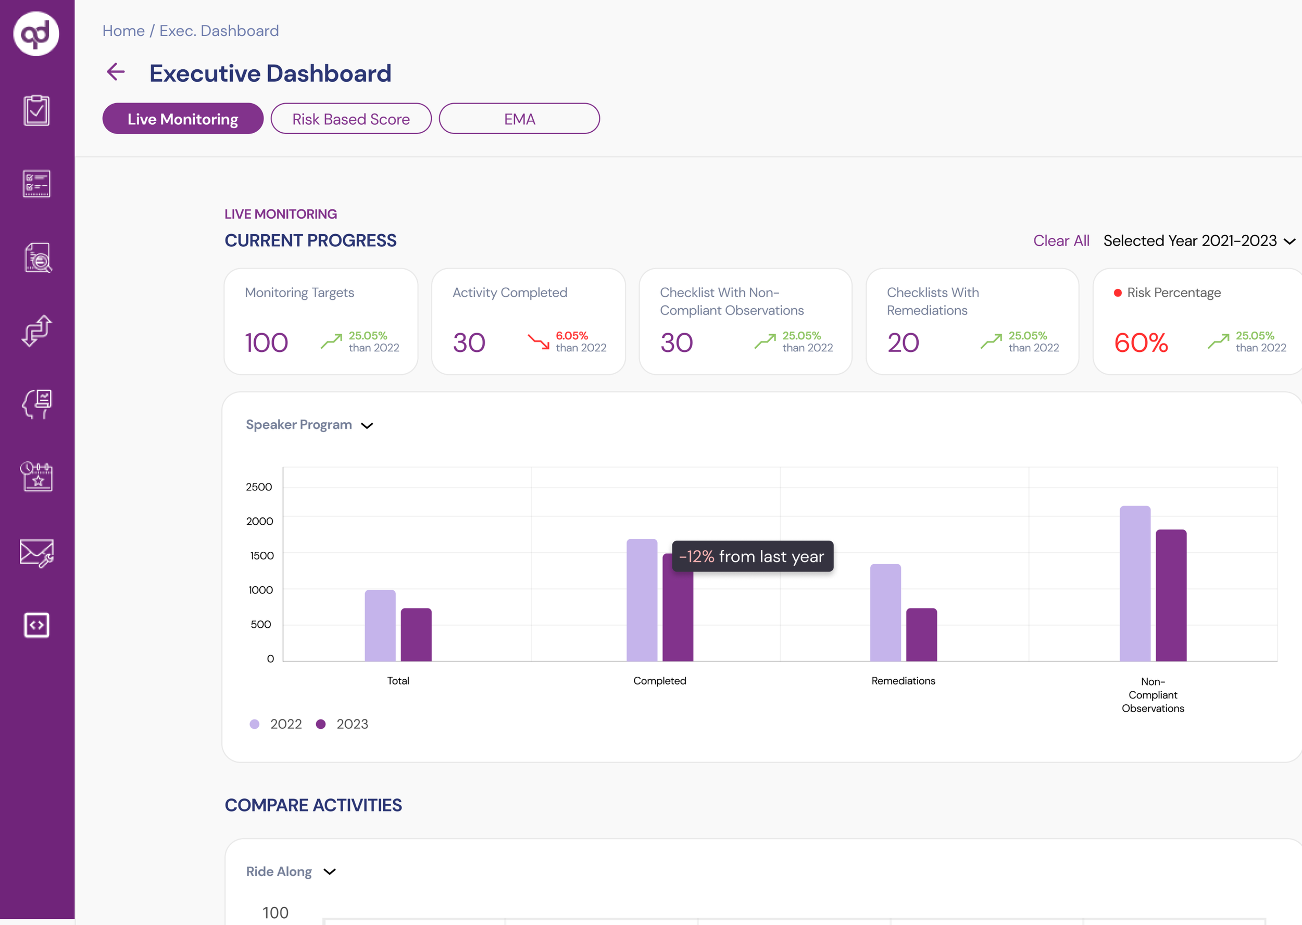Switch to Live Monitoring tab
1302x925 pixels.
pos(183,119)
